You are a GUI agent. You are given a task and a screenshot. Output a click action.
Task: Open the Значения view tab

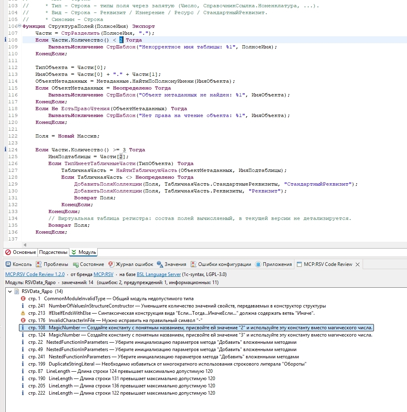(172, 264)
